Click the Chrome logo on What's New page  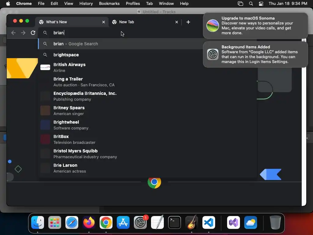click(154, 182)
